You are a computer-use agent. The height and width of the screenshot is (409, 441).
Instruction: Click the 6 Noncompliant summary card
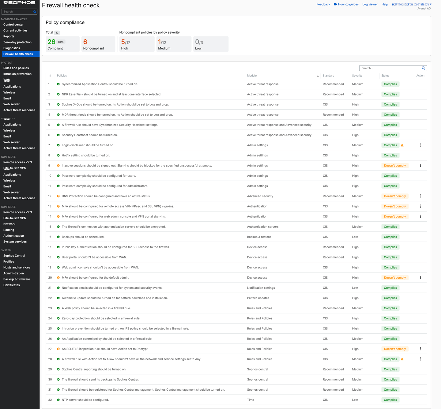point(98,44)
